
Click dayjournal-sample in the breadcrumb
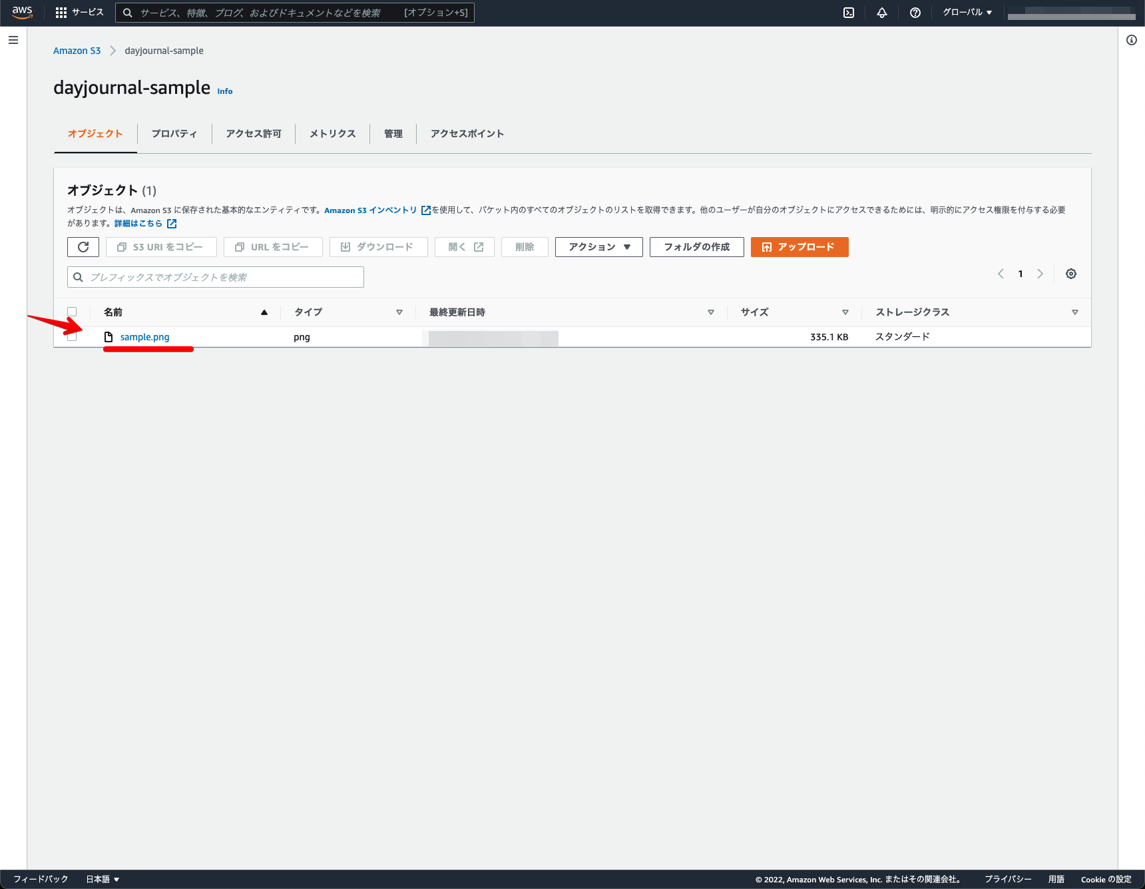(x=164, y=51)
